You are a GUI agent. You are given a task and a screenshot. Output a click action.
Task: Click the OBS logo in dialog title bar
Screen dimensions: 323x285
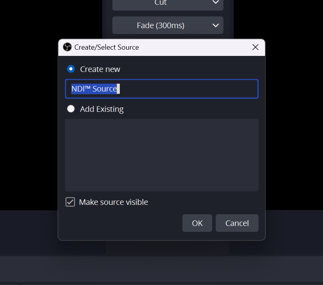coord(67,47)
